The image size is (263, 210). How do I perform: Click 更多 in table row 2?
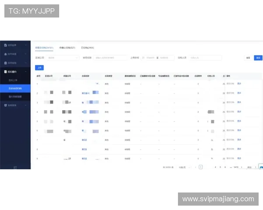(239, 93)
